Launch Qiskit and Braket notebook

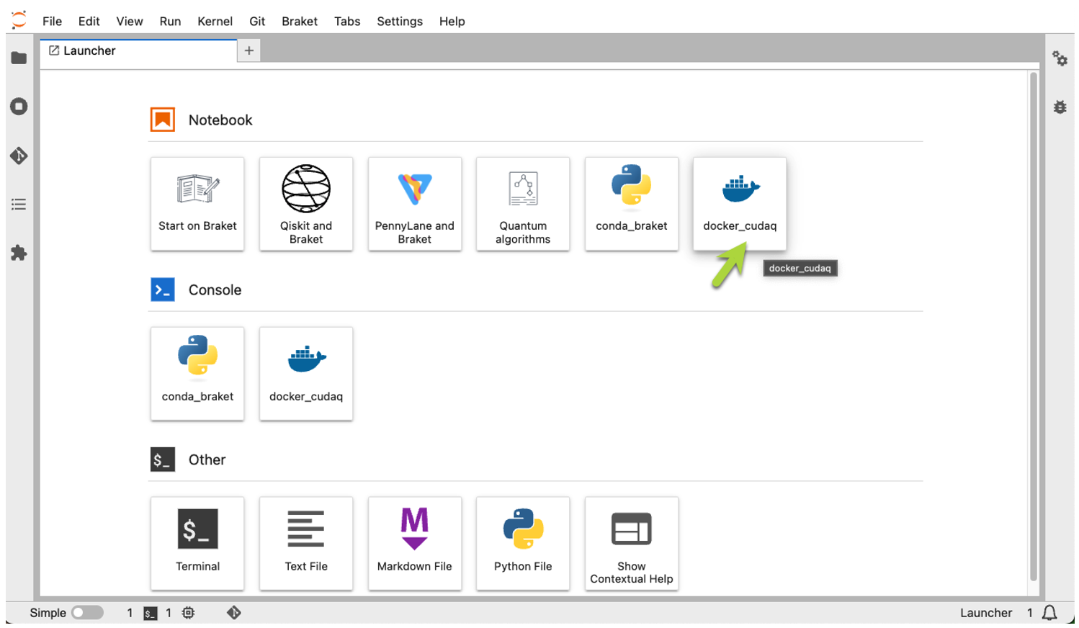(x=306, y=204)
